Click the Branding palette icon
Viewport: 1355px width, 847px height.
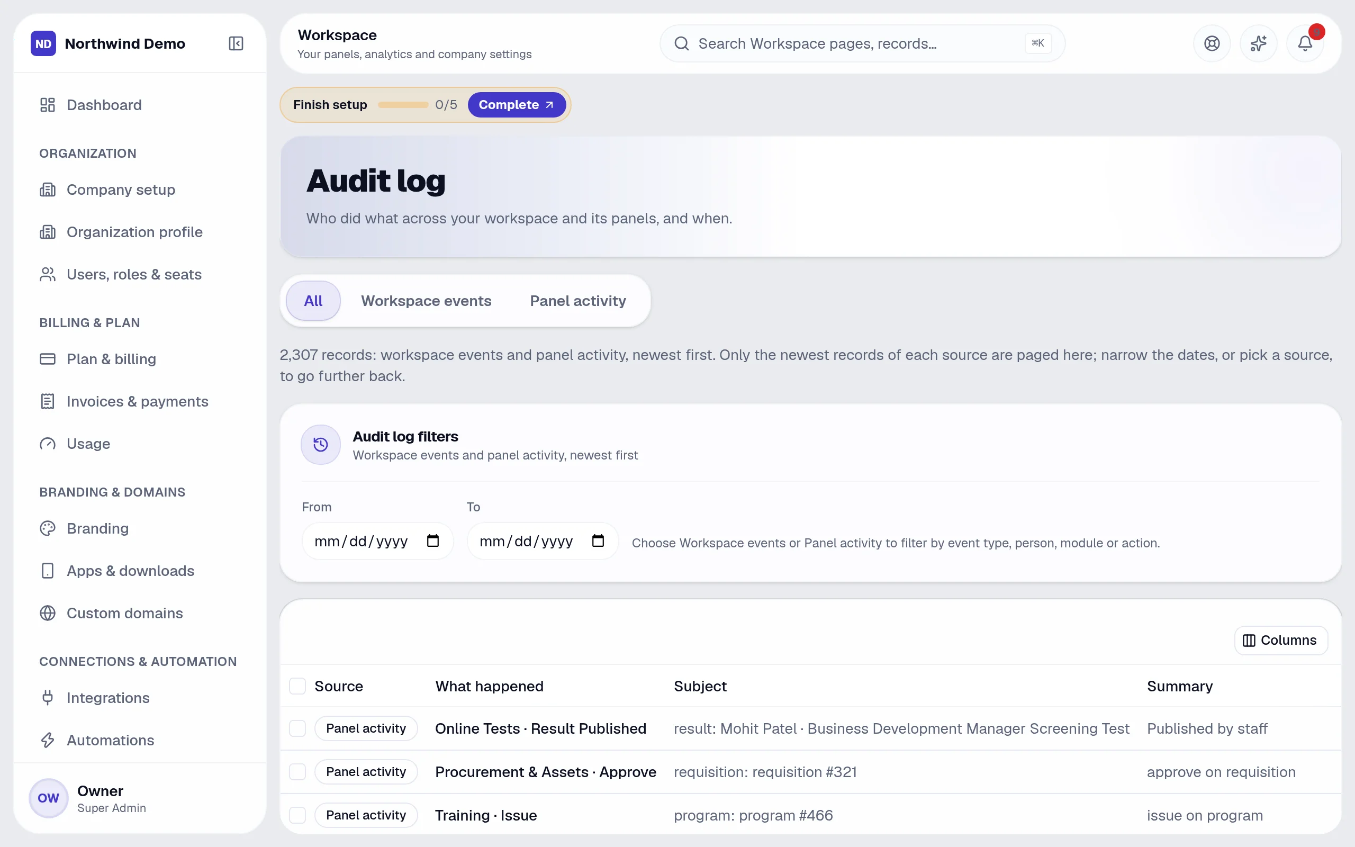click(x=48, y=528)
